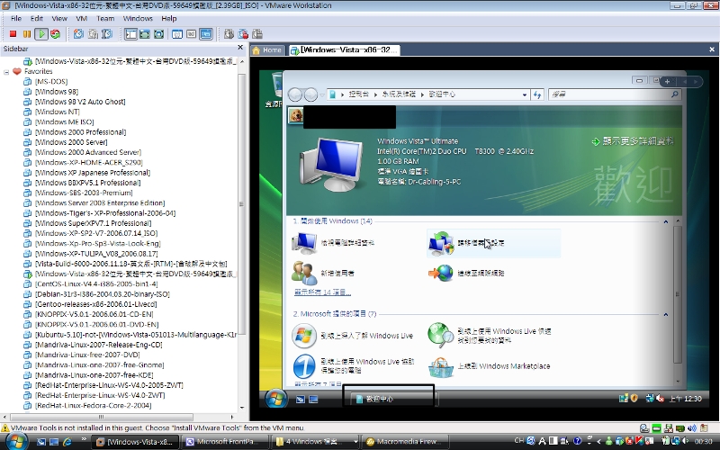
Task: Select [RedHat-Linux-Fedora-Core-2-2004] entry
Action: [x=94, y=406]
